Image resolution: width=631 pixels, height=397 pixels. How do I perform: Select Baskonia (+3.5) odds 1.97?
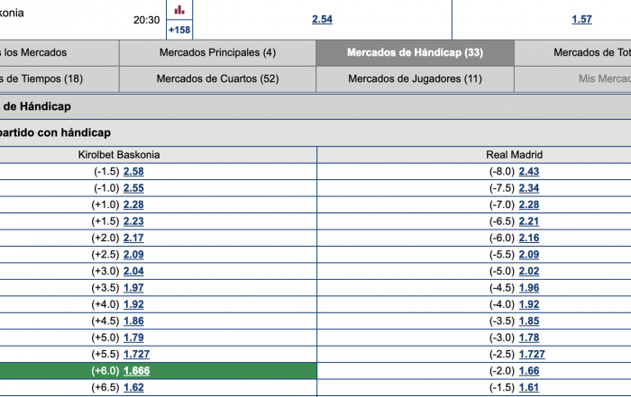(133, 288)
